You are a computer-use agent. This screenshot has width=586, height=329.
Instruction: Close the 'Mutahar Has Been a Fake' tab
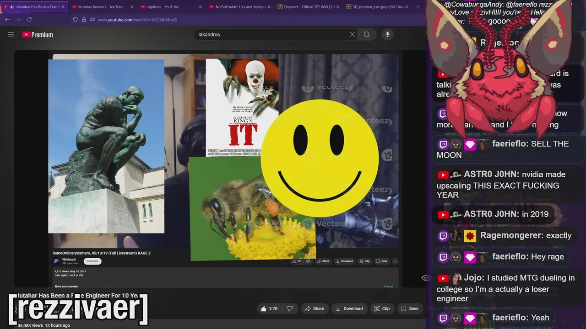[63, 7]
